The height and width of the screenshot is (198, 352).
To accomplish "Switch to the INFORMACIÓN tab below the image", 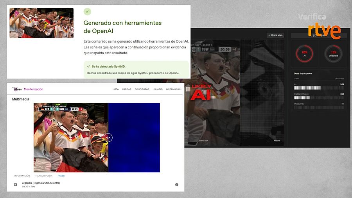I will click(22, 176).
